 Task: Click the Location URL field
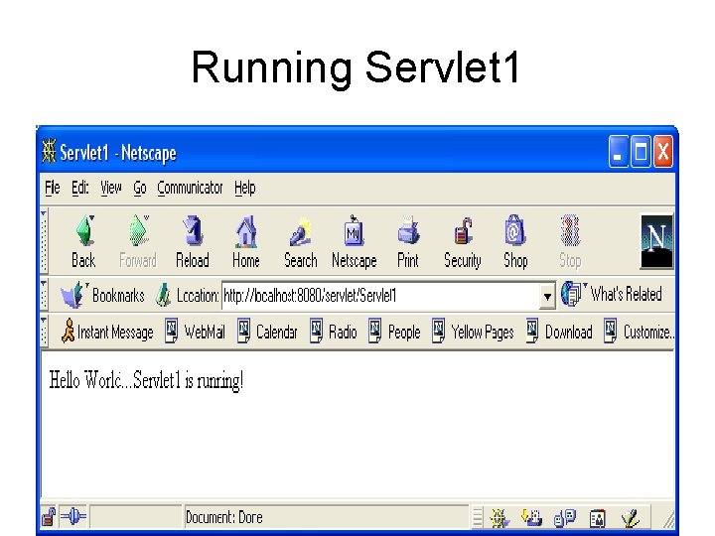click(x=380, y=296)
